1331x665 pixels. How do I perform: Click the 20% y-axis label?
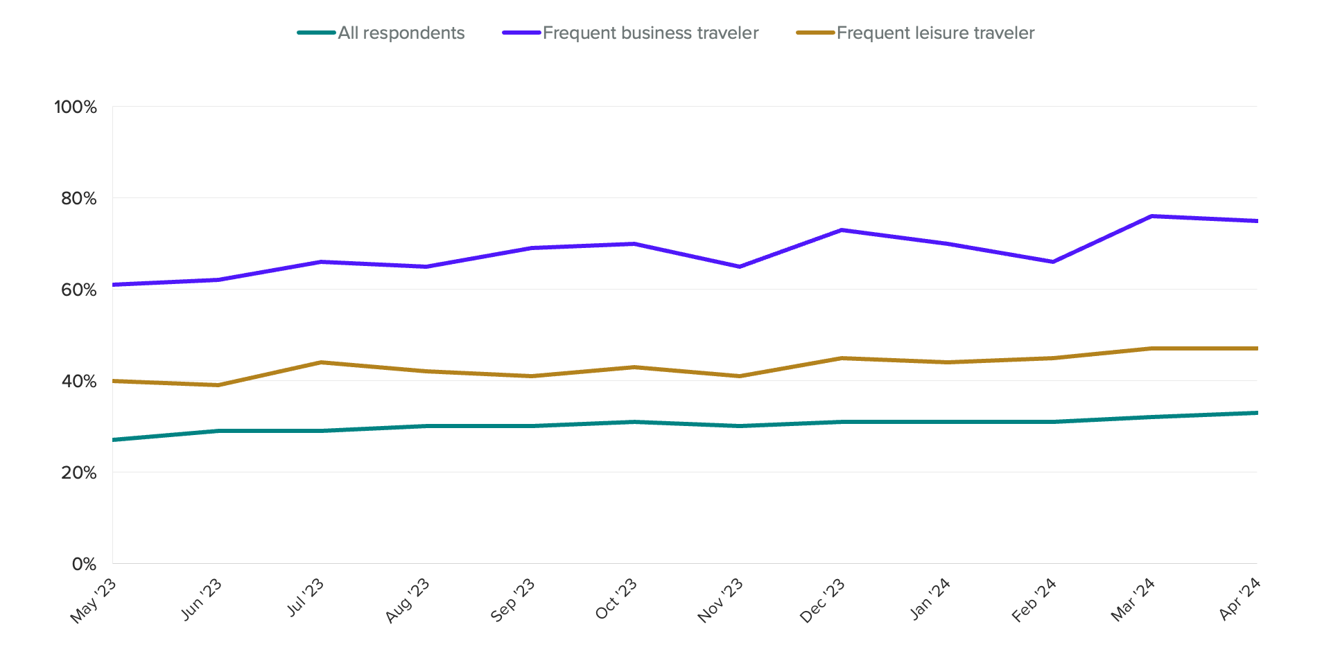tap(78, 472)
